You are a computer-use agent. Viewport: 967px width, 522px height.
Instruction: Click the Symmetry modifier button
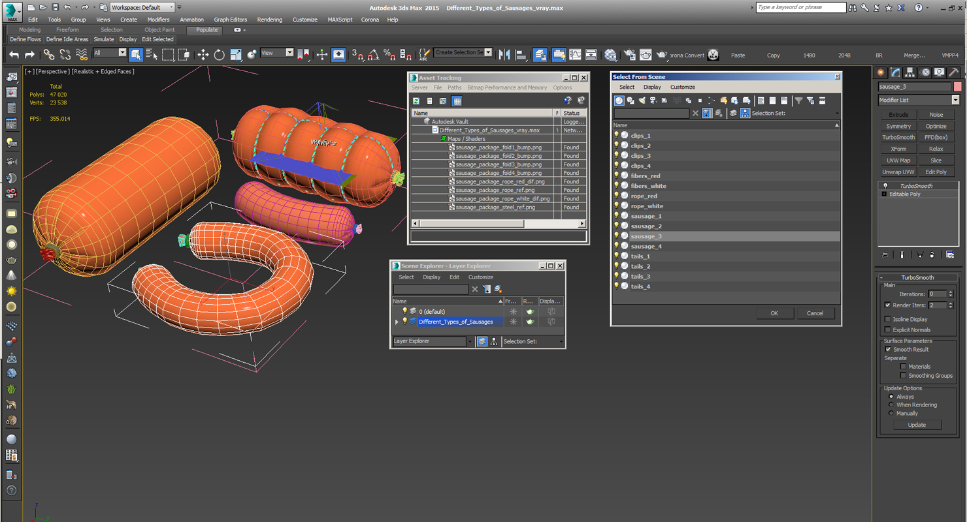(898, 126)
